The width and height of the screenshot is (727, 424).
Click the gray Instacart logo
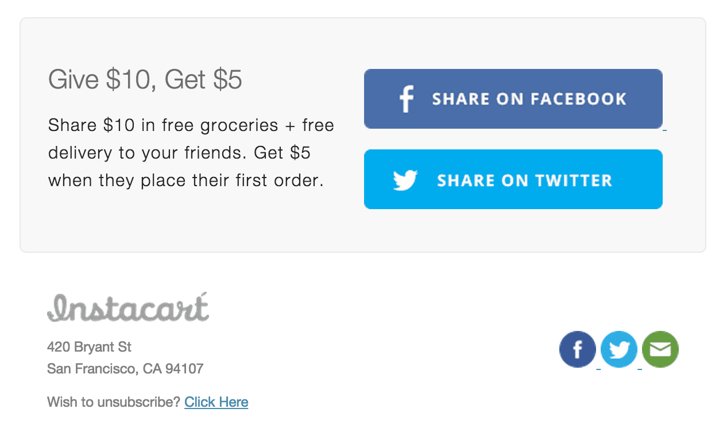coord(128,307)
